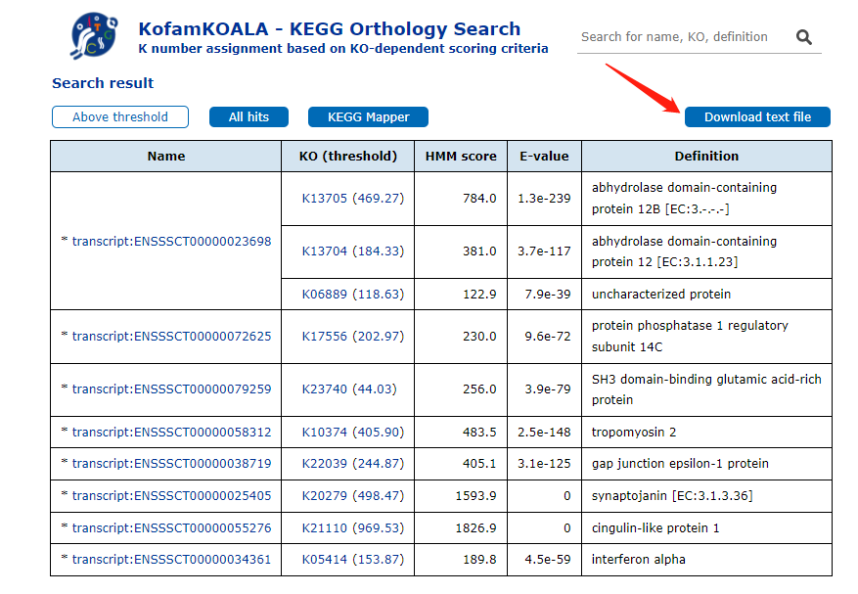Click the definition 'cingulin-like protein 1'
Image resolution: width=858 pixels, height=594 pixels.
[x=655, y=528]
